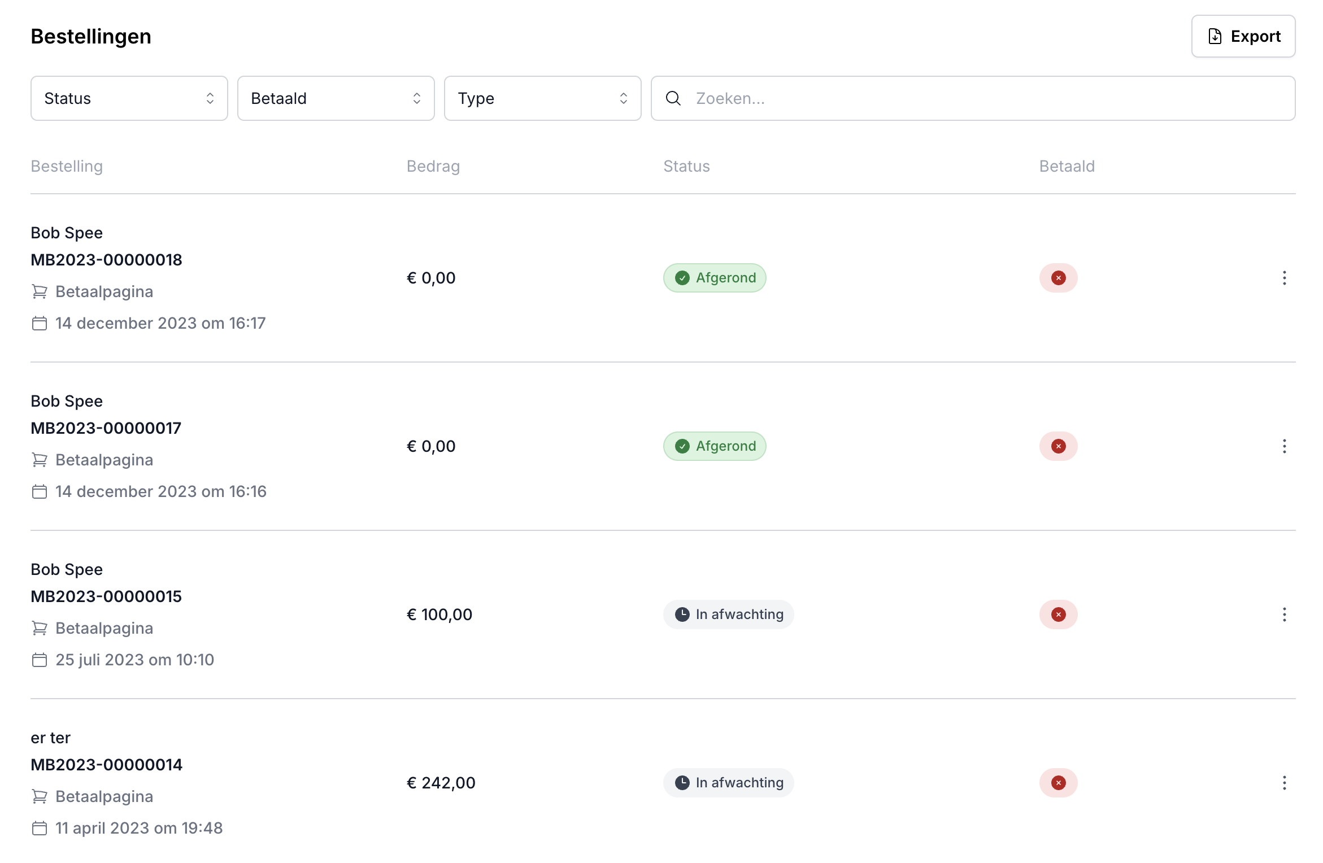
Task: Click calendar icon next to 25 juli 2023
Action: click(x=40, y=660)
